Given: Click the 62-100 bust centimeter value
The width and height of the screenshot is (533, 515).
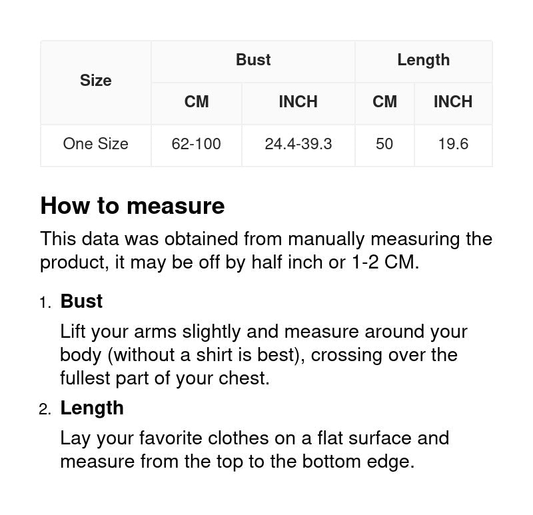Looking at the screenshot, I should [197, 144].
